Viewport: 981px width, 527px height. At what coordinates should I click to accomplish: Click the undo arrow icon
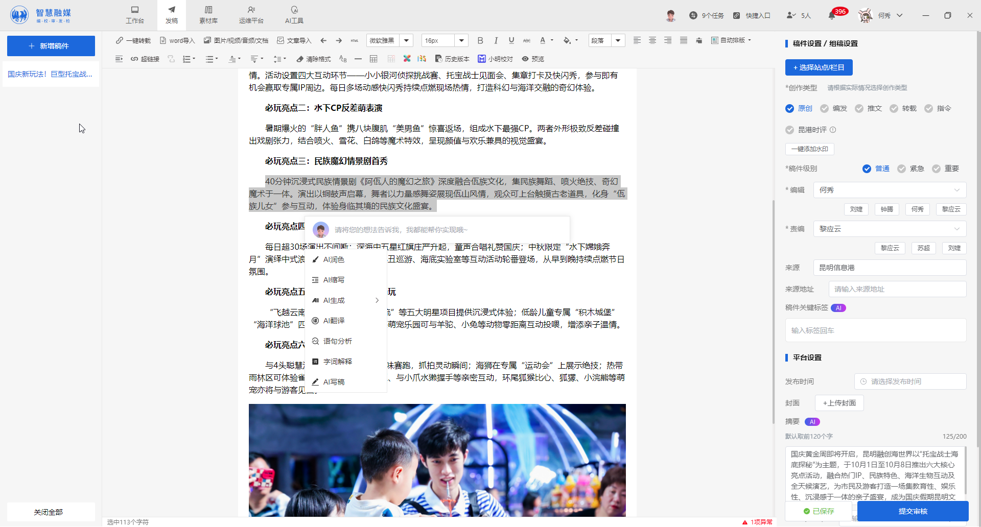click(x=323, y=40)
